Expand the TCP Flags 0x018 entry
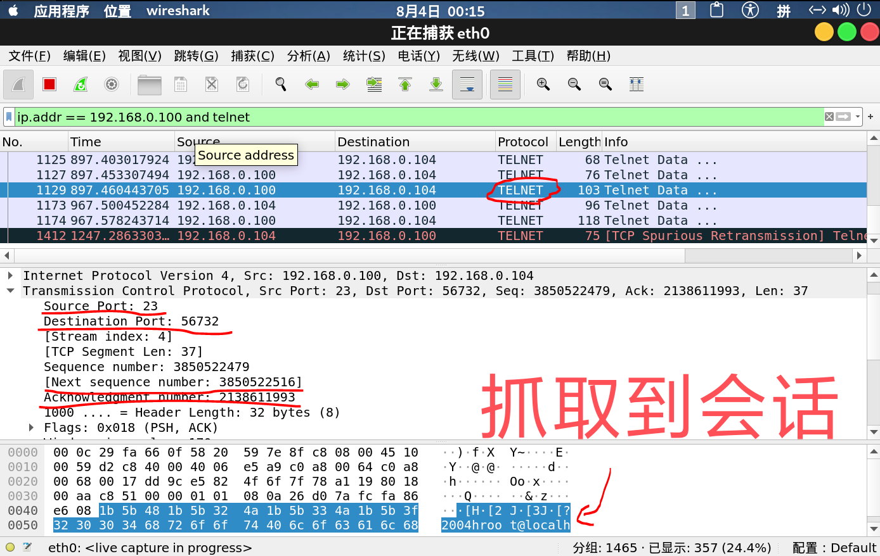 [31, 427]
